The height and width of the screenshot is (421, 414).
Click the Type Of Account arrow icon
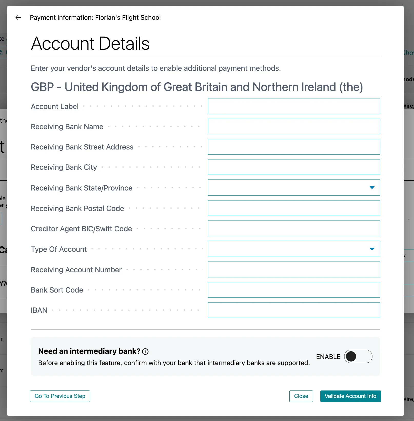pos(372,249)
